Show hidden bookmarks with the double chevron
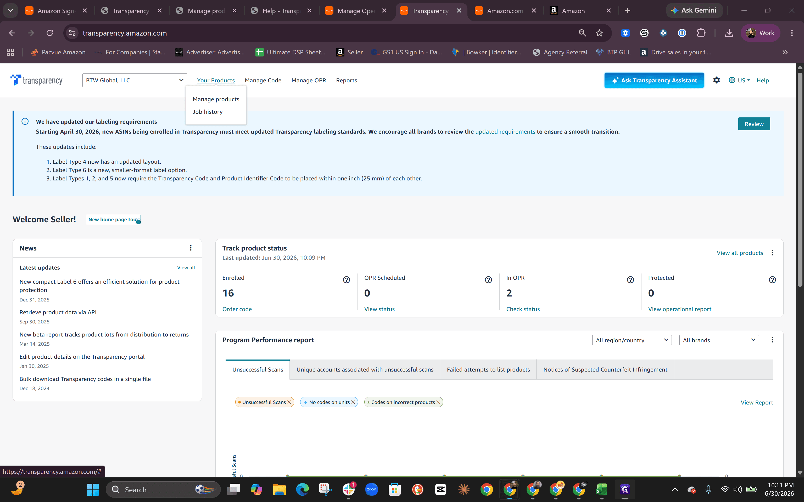 click(785, 52)
